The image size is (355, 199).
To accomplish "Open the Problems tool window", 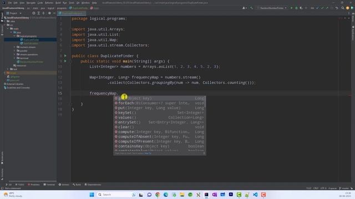I will point(34,185).
